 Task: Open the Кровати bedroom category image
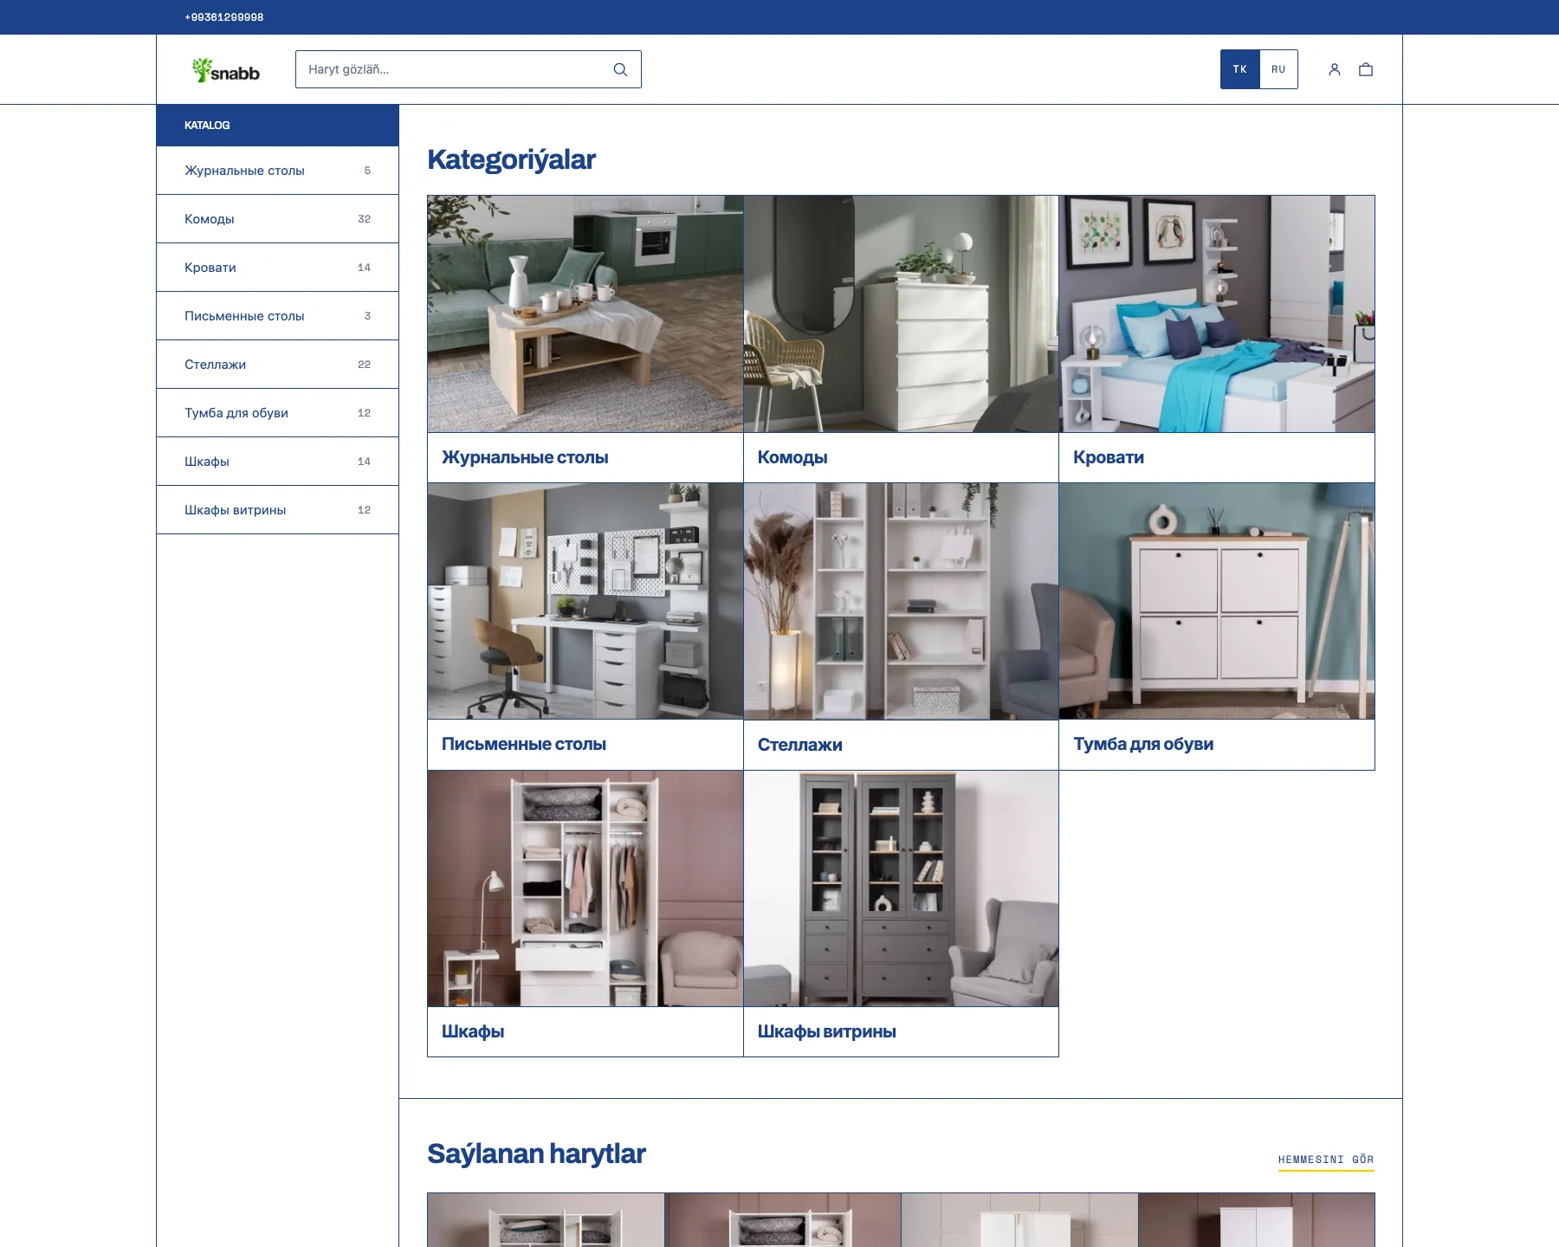point(1217,313)
